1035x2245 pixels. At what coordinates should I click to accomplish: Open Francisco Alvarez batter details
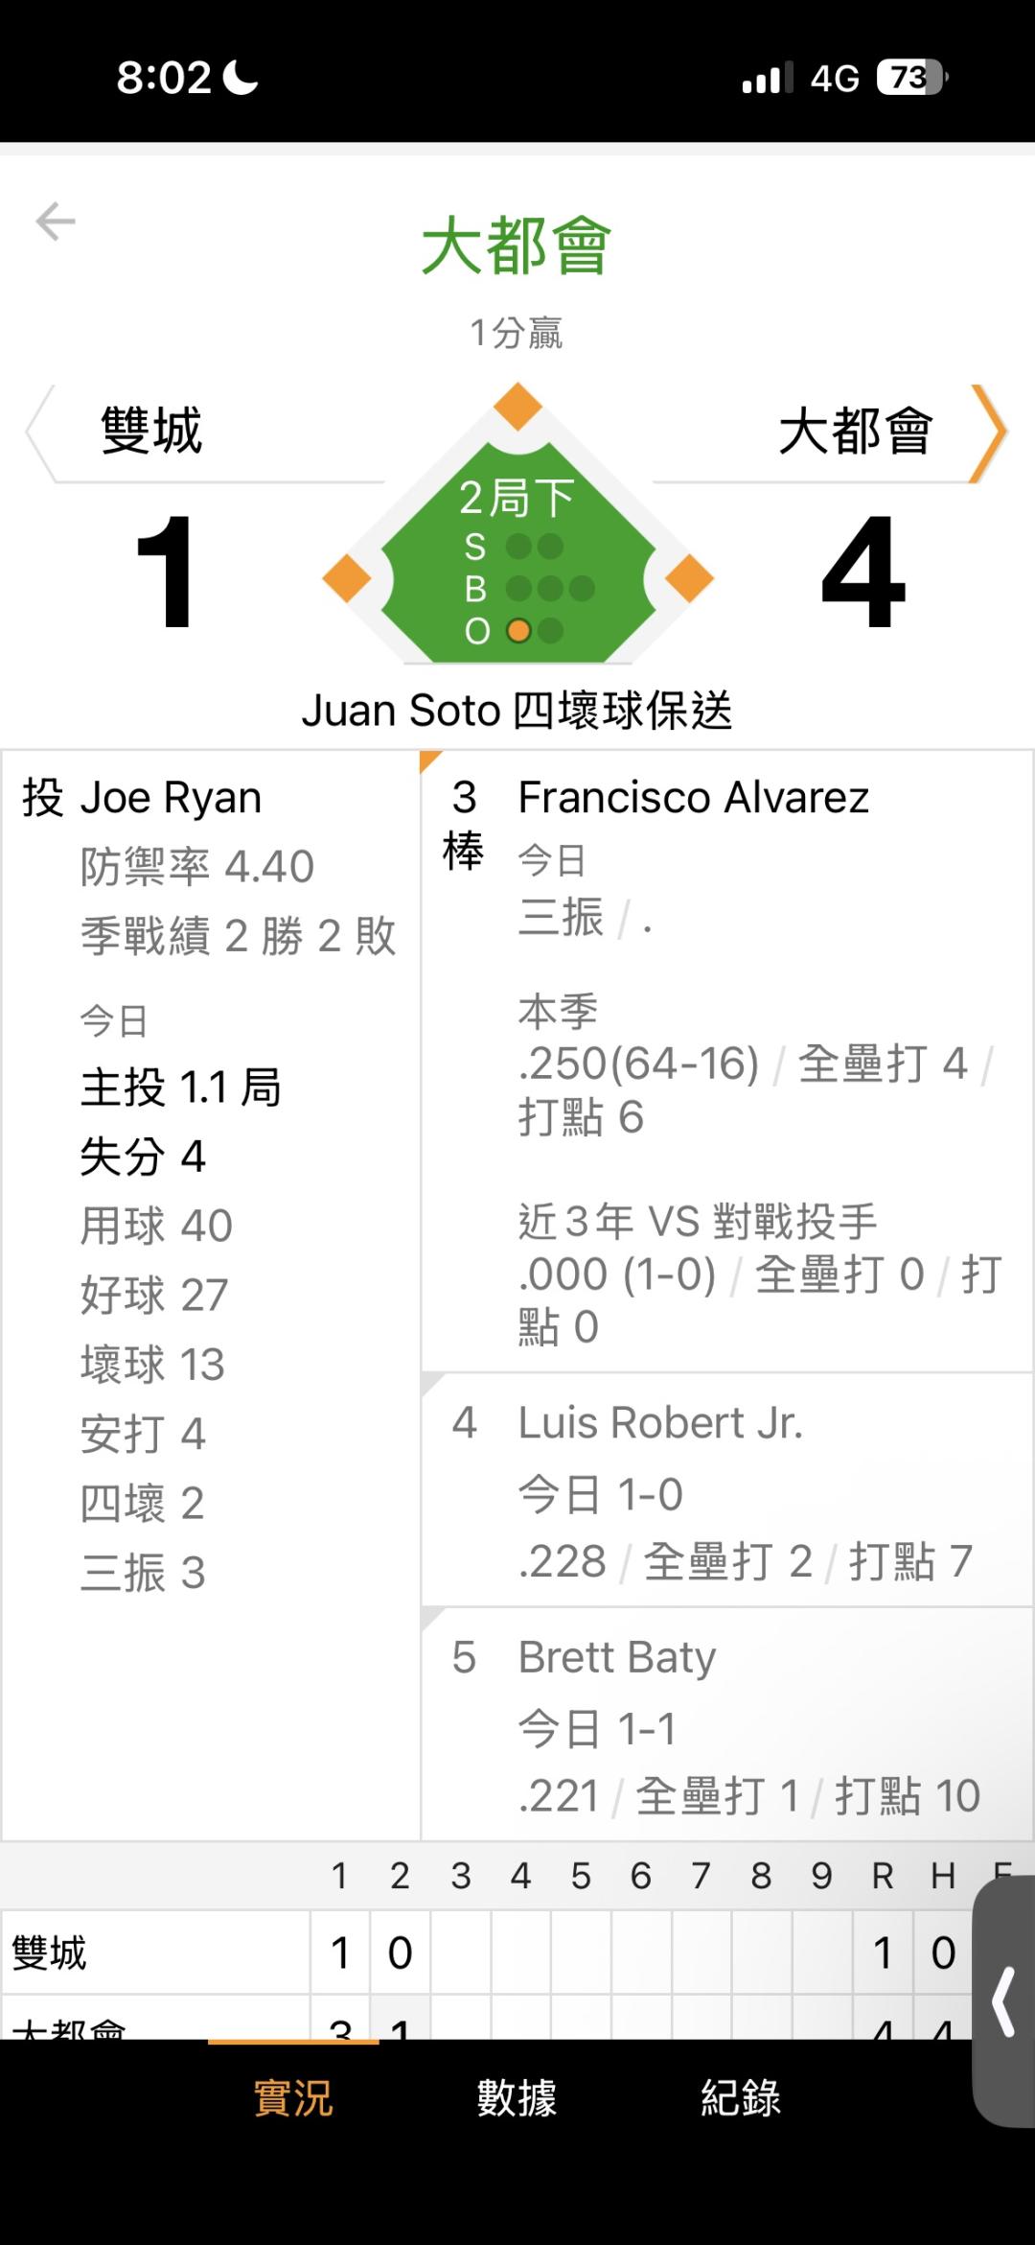693,798
